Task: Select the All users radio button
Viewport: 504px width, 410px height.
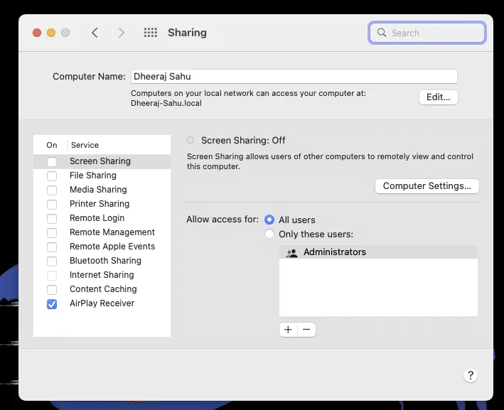Action: [x=269, y=220]
